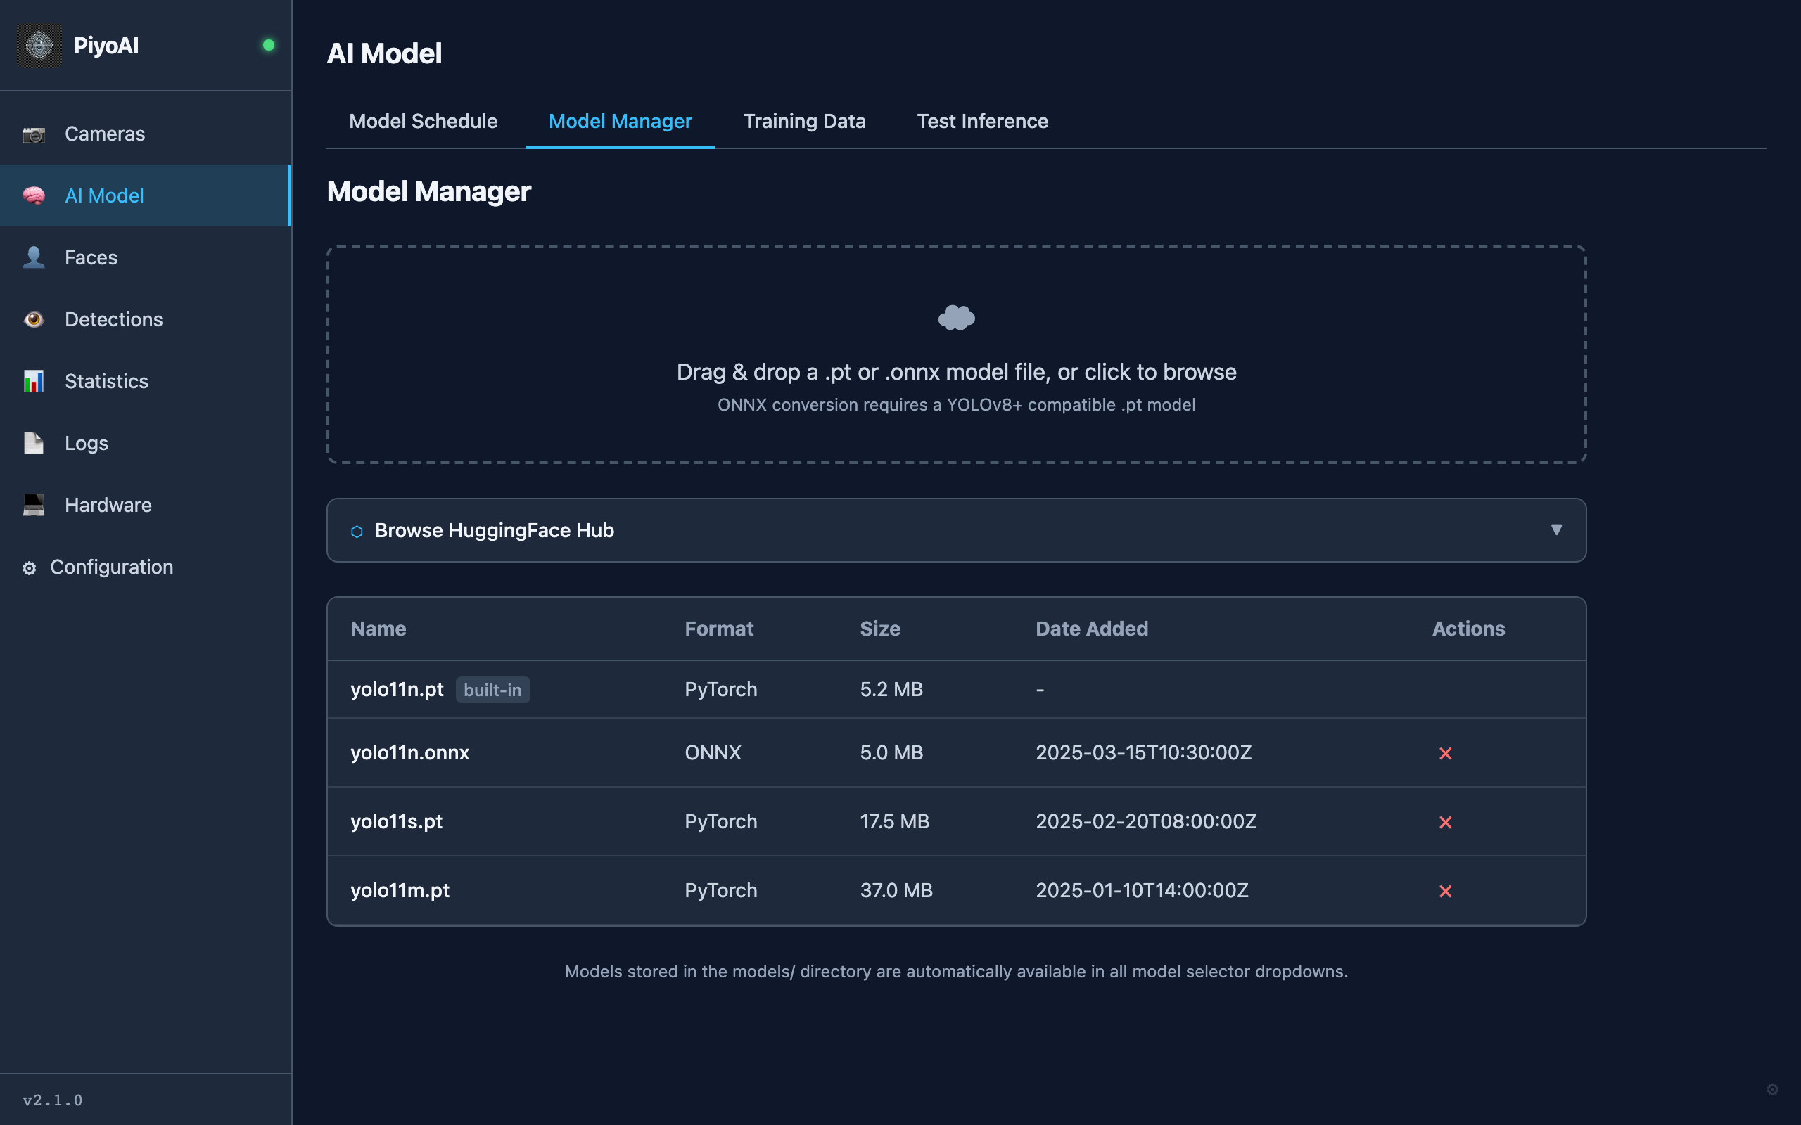Delete the yolo11m.pt model
The height and width of the screenshot is (1125, 1801).
[1445, 891]
